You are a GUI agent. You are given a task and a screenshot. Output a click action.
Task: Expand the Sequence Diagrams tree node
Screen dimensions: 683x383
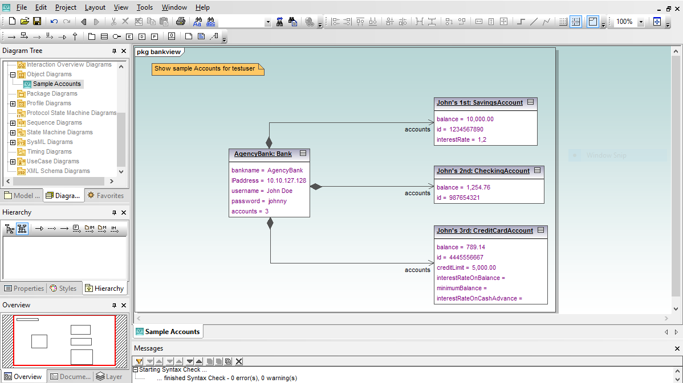pyautogui.click(x=13, y=123)
